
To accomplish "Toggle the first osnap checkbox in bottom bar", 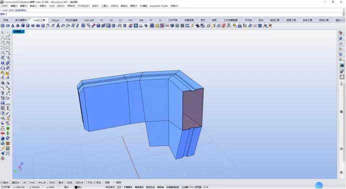I will (2, 182).
